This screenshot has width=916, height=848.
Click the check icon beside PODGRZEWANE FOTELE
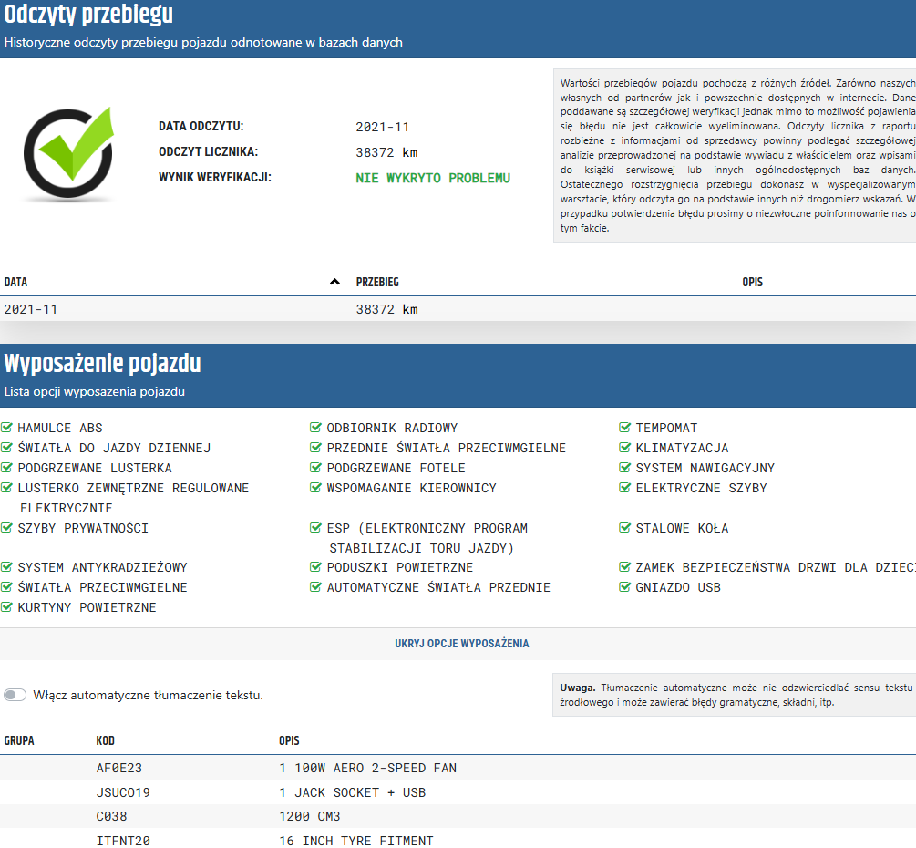click(316, 468)
